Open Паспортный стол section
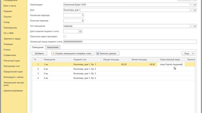Viewport: 202px width, 113px height. pyautogui.click(x=12, y=66)
